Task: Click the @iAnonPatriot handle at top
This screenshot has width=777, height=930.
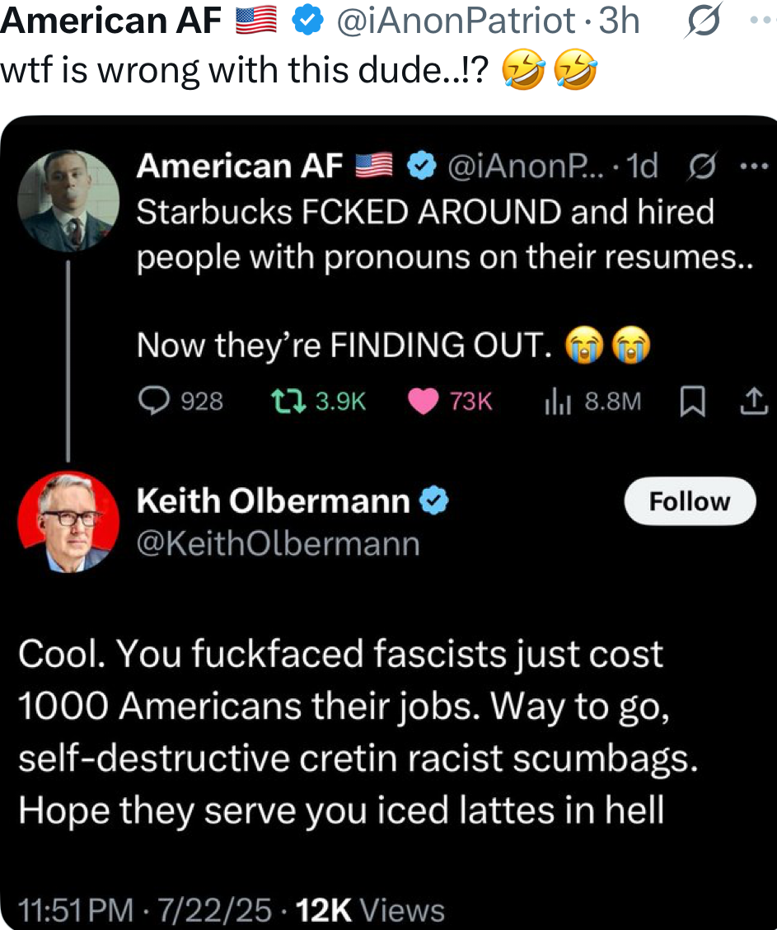Action: coord(456,21)
